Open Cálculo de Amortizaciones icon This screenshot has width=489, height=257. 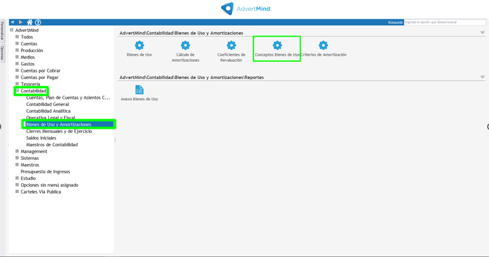(x=185, y=46)
